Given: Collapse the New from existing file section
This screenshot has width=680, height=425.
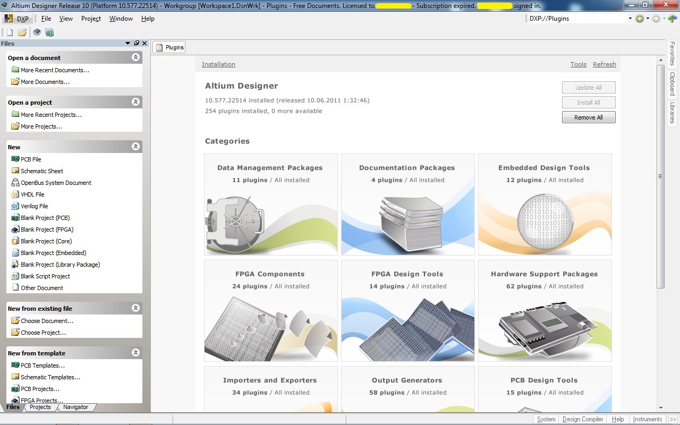Looking at the screenshot, I should tap(135, 308).
